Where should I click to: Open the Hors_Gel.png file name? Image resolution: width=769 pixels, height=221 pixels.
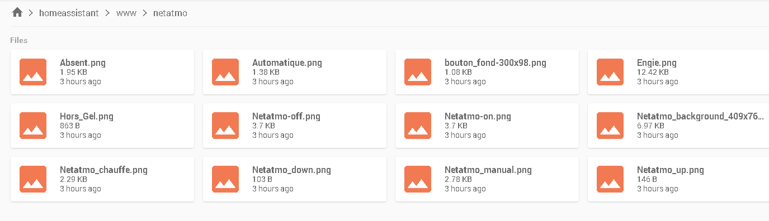pyautogui.click(x=87, y=117)
